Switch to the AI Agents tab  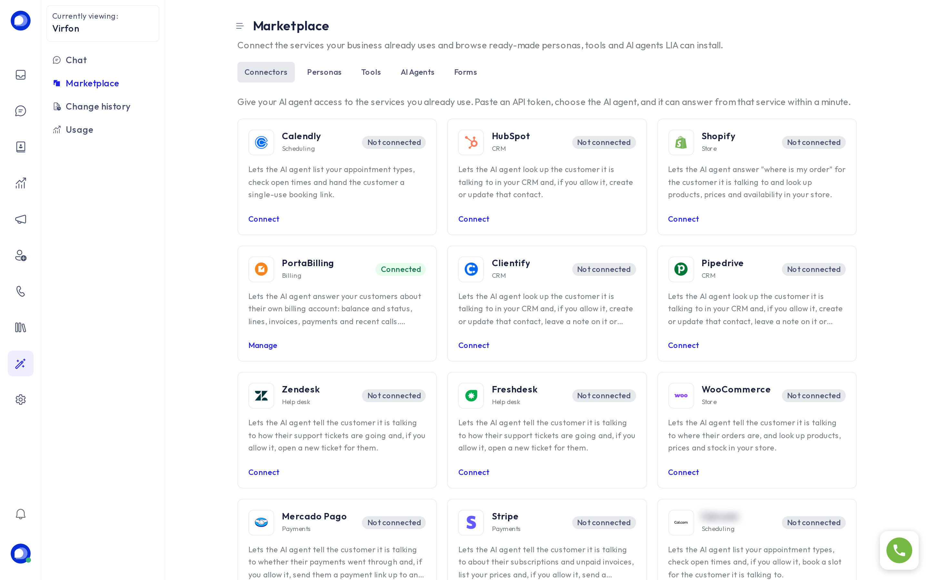coord(418,72)
